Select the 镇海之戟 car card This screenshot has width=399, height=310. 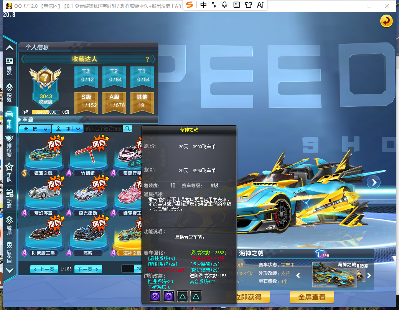[44, 157]
